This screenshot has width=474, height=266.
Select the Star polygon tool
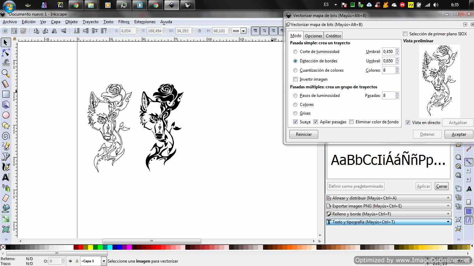tap(6, 125)
